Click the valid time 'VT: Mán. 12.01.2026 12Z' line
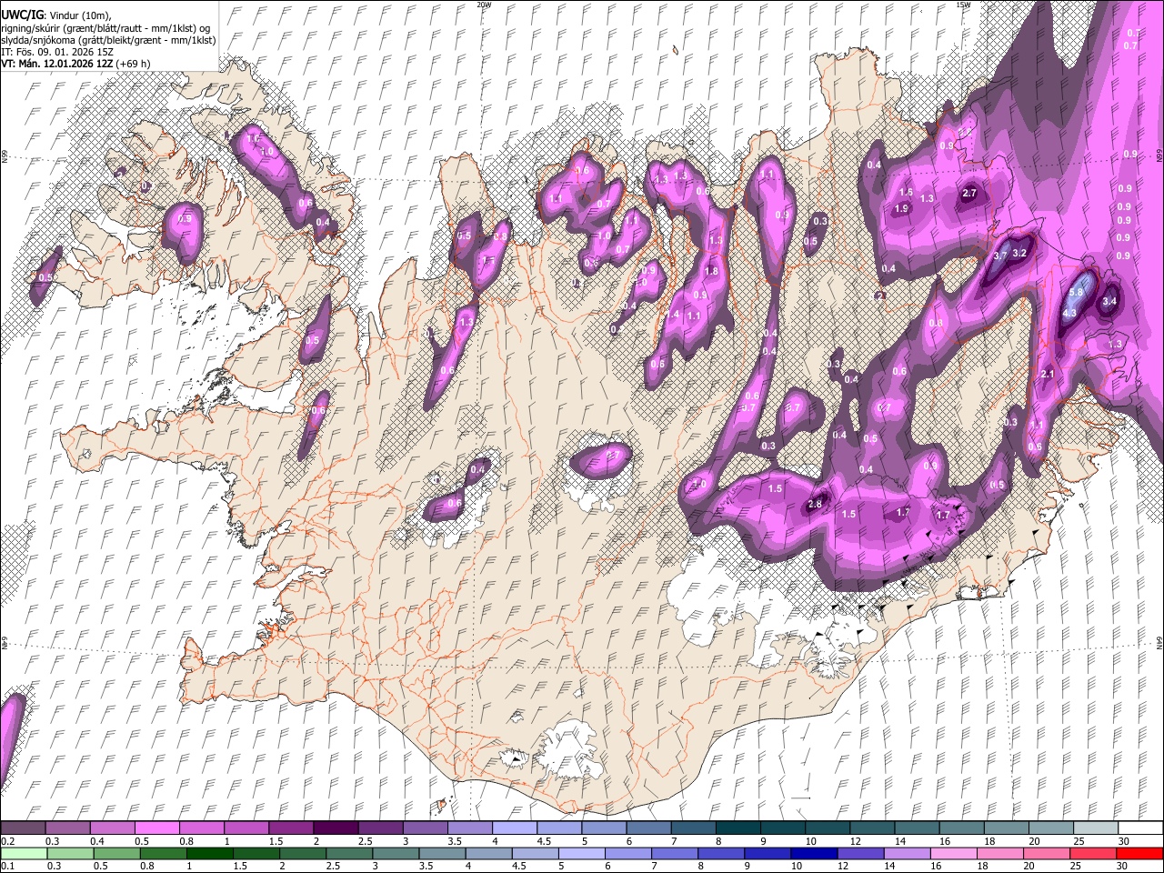This screenshot has width=1164, height=873. pyautogui.click(x=75, y=64)
